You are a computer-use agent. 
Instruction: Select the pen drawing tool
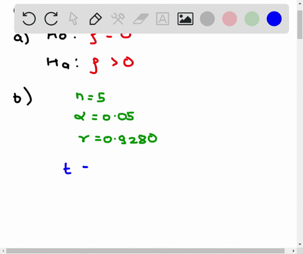pyautogui.click(x=95, y=19)
